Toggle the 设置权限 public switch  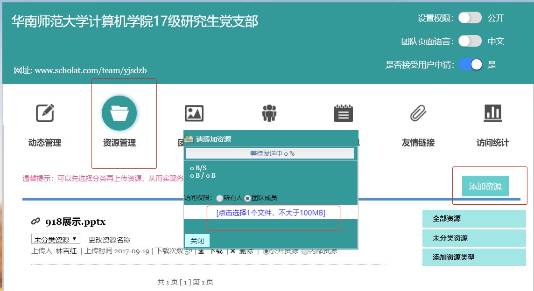470,18
